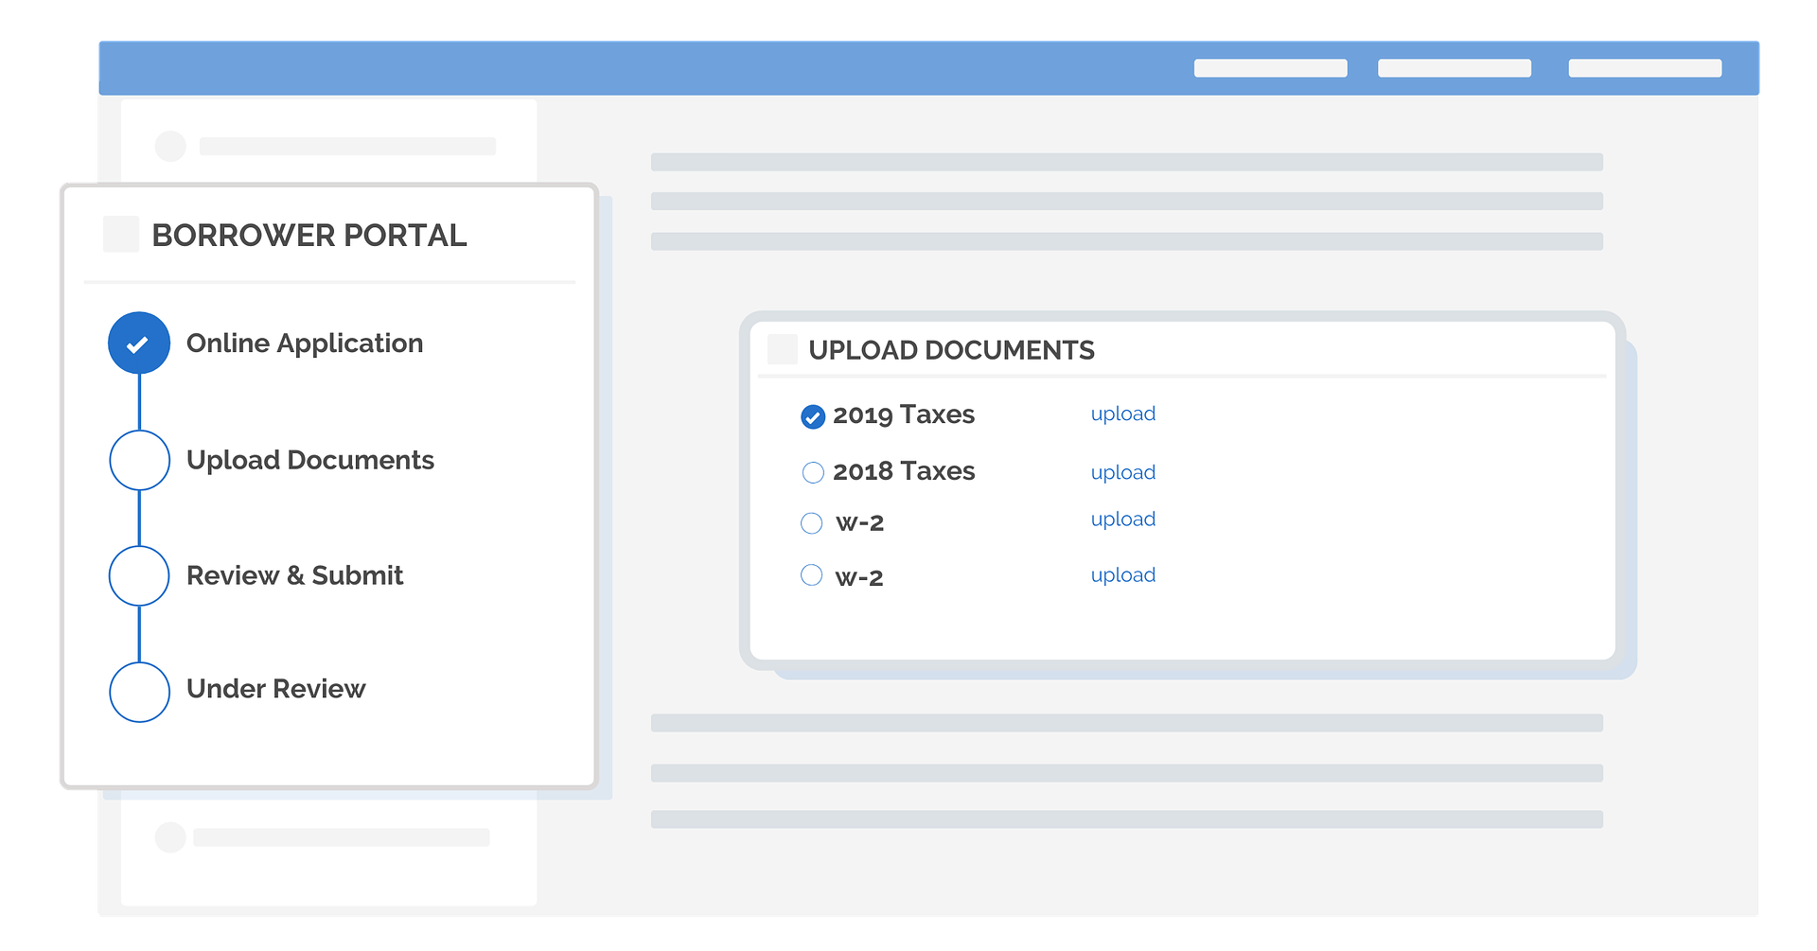The width and height of the screenshot is (1817, 951).
Task: Check the second W-2 checkbox
Action: (x=811, y=575)
